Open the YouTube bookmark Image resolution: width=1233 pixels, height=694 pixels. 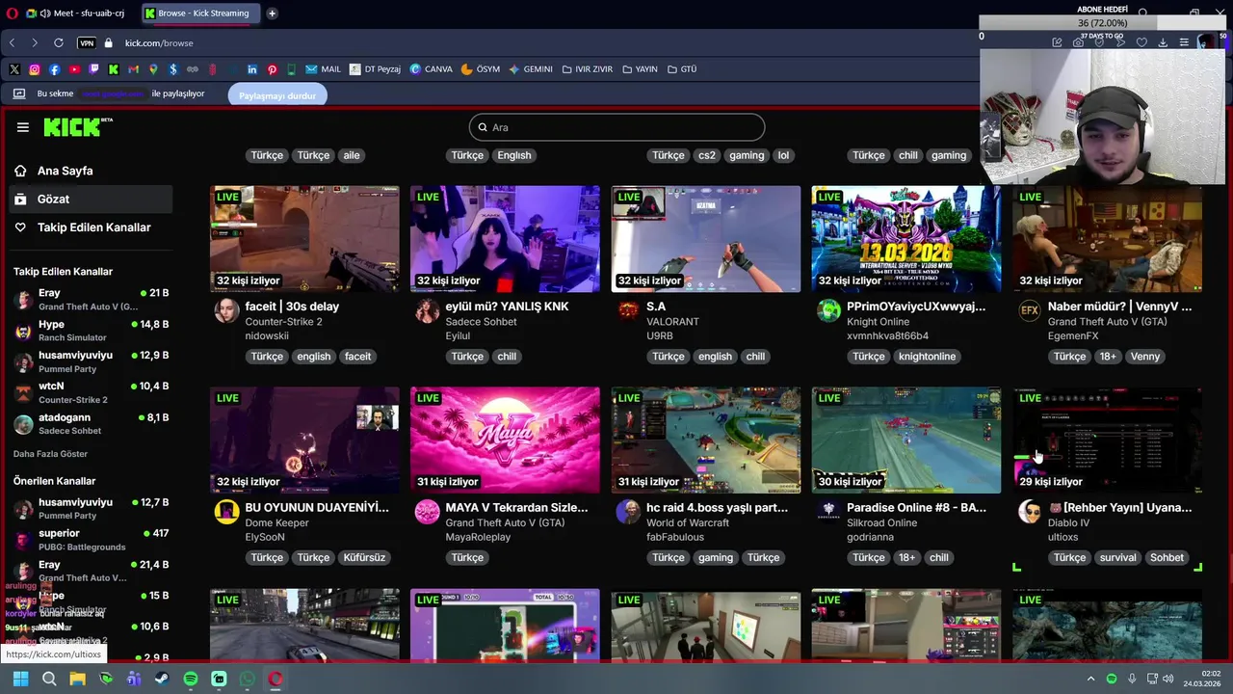pyautogui.click(x=74, y=69)
